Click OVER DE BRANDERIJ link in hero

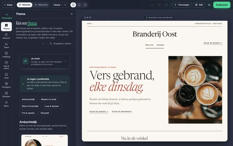[x=122, y=112]
